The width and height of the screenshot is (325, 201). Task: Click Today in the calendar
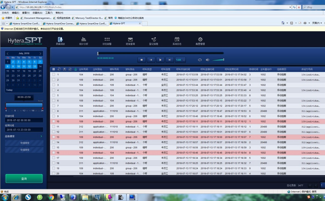[x=9, y=90]
